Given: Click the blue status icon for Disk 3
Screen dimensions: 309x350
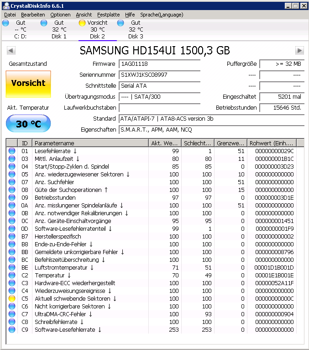Looking at the screenshot, I should pyautogui.click(x=120, y=23).
